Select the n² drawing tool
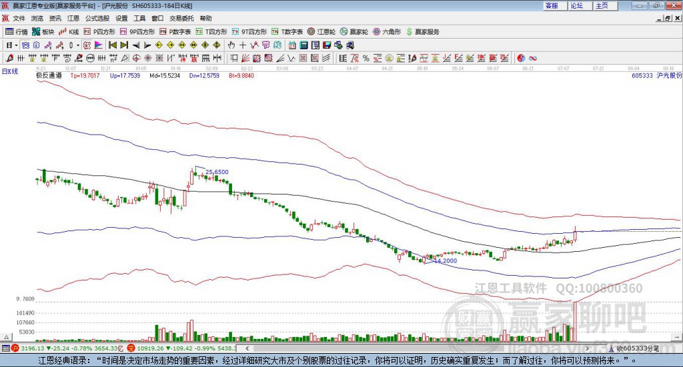This screenshot has width=683, height=367. 113,58
